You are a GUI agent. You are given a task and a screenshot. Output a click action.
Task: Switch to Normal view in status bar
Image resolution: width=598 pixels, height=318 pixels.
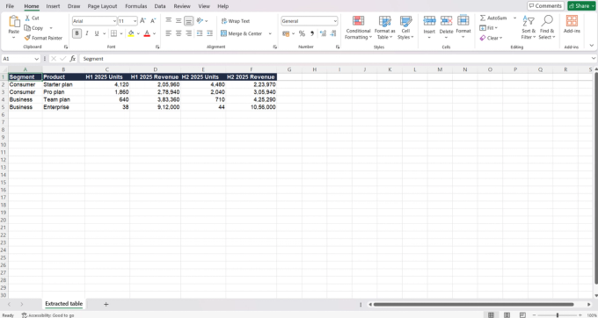coord(491,315)
